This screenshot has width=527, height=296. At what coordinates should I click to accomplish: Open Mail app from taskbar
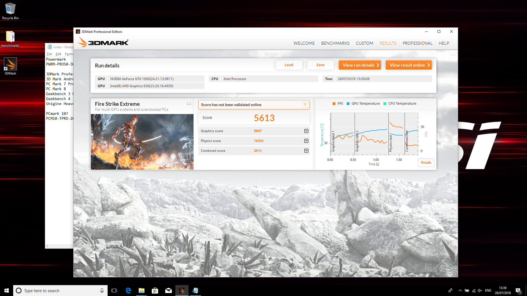pyautogui.click(x=169, y=291)
